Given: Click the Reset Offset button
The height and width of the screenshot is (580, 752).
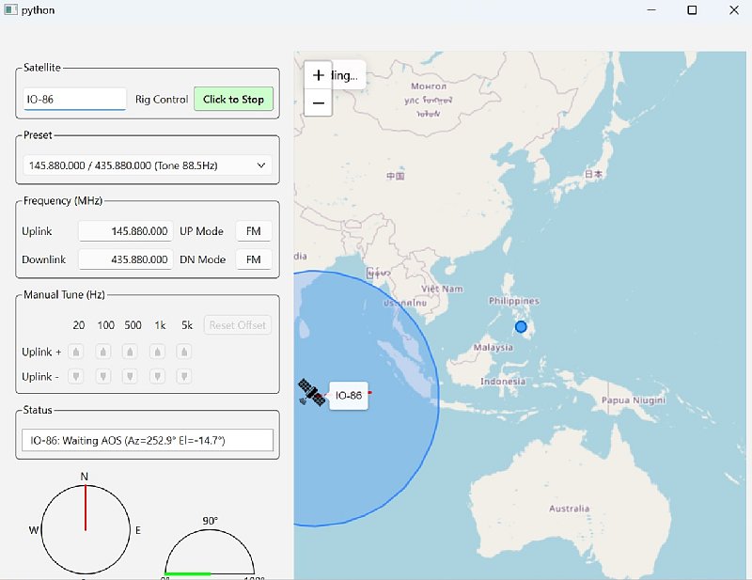Looking at the screenshot, I should coord(238,325).
